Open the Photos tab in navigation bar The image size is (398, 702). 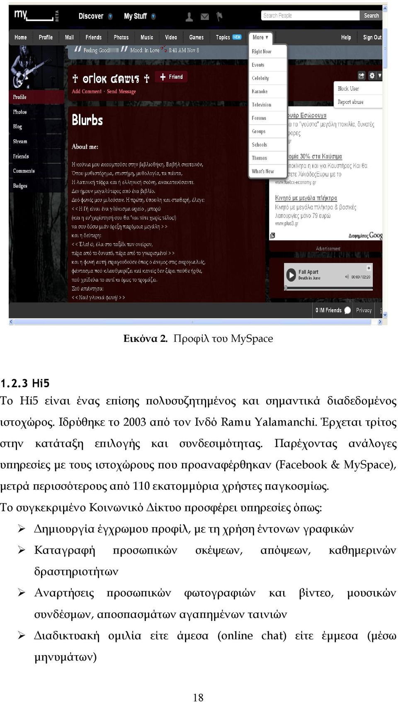[x=121, y=37]
